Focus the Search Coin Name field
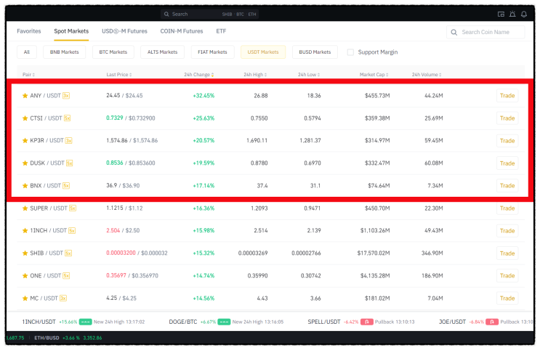Viewport: 540px width, 350px height. (x=485, y=32)
